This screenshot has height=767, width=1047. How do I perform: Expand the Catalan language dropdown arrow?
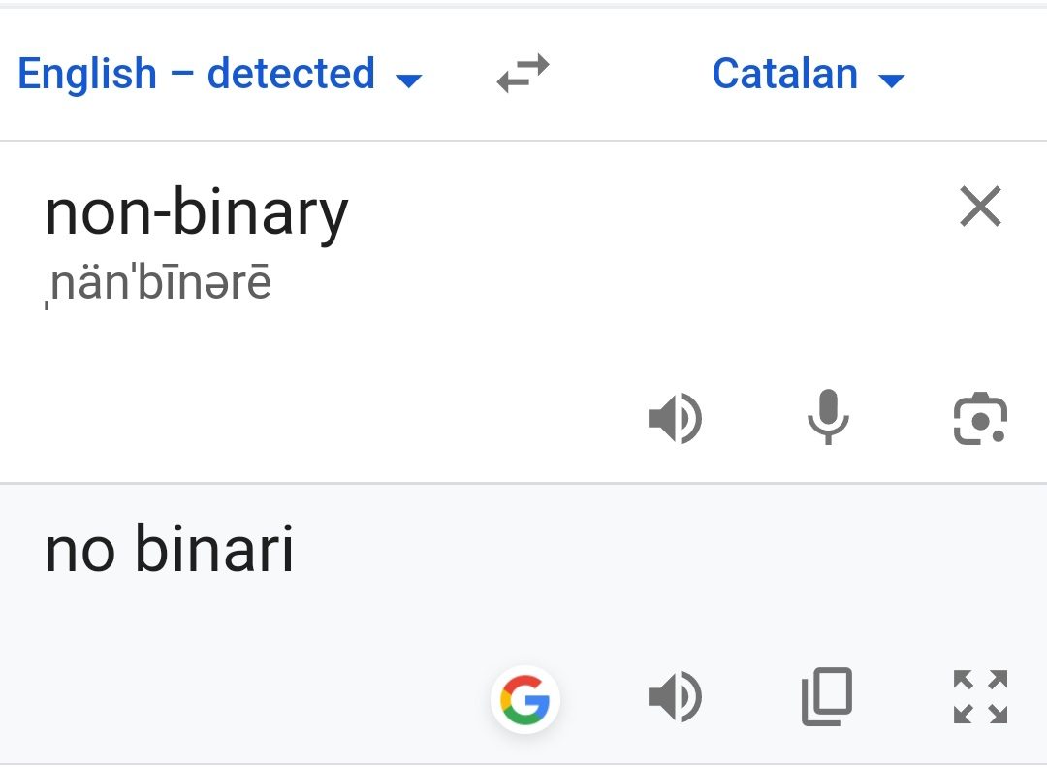point(891,80)
